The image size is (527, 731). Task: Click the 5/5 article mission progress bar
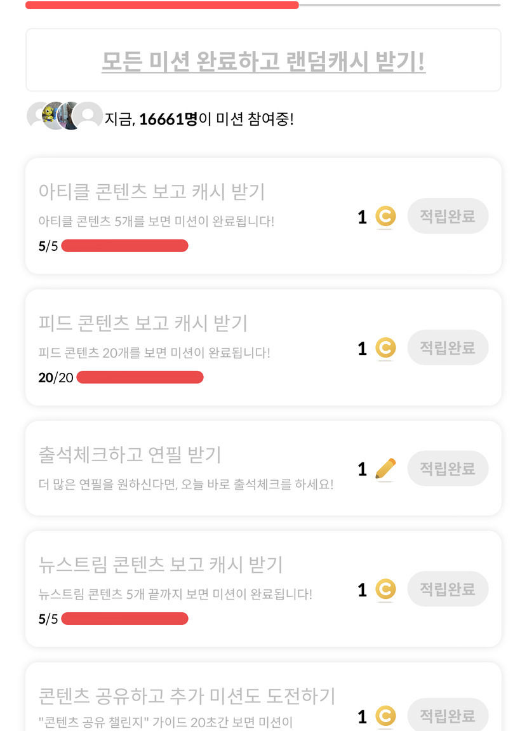[124, 246]
